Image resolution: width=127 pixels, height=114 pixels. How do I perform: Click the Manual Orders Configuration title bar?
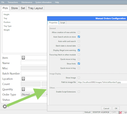(x=87, y=18)
